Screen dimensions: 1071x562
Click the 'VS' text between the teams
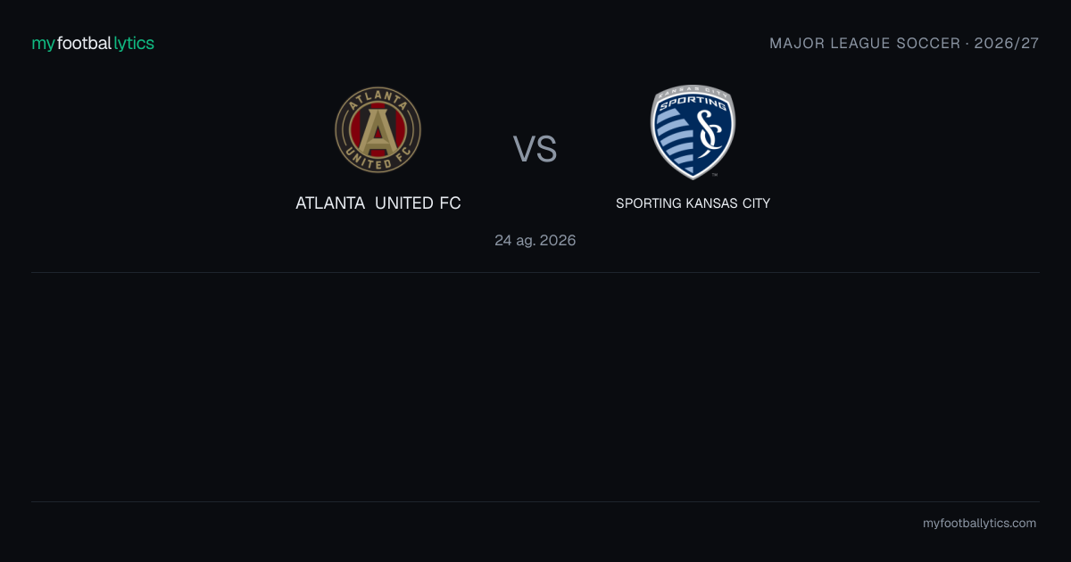click(x=535, y=149)
